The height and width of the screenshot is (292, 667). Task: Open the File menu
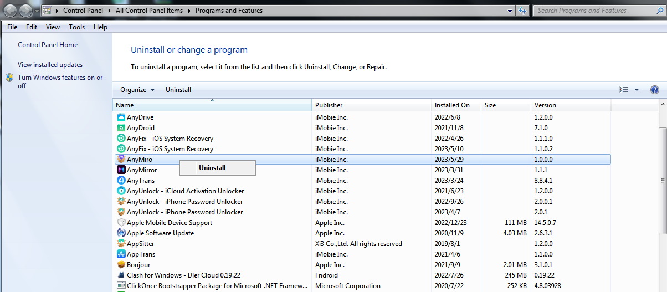[12, 27]
